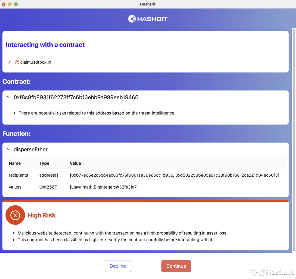This screenshot has width=296, height=279.
Task: Click the 'High Risk' heading
Action: [41, 215]
